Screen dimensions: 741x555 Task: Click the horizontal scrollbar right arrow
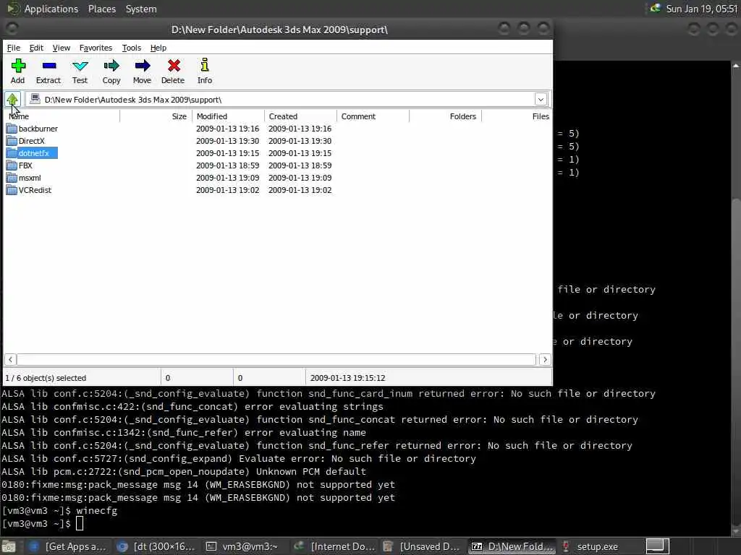click(x=545, y=359)
